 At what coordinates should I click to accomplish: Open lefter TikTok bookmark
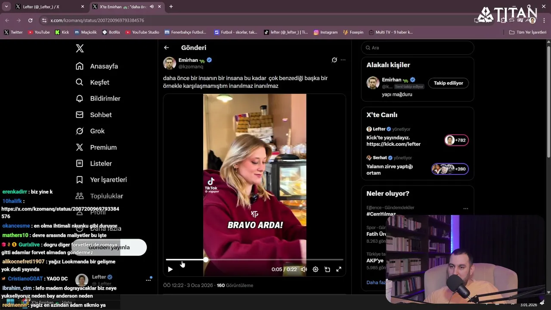[286, 32]
